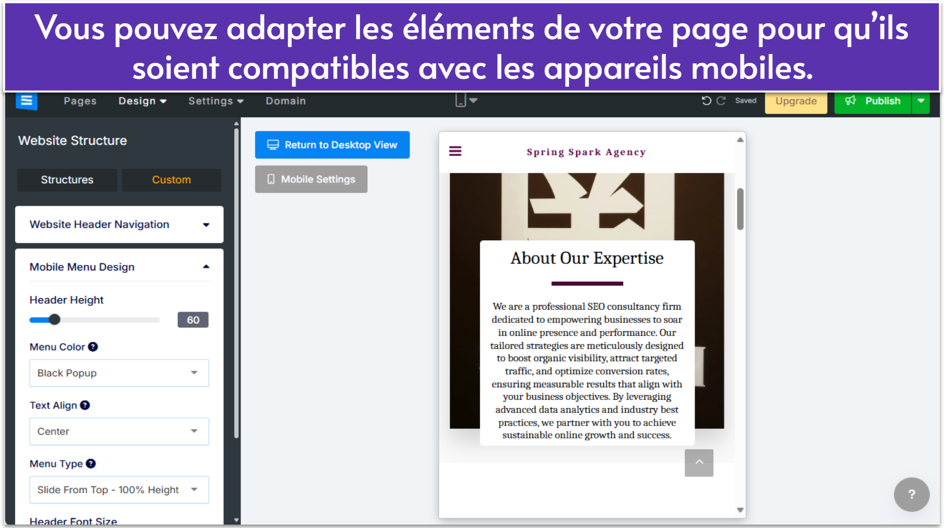
Task: Click the Header Height value field 60
Action: (193, 320)
